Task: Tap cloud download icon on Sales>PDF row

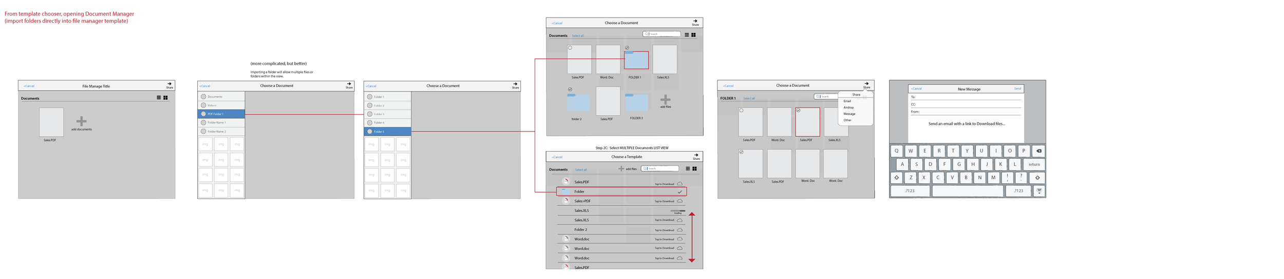Action: tap(679, 201)
